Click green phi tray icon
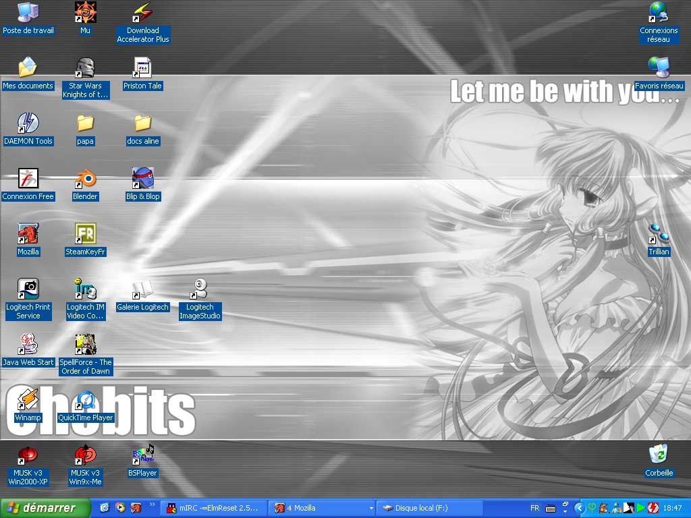This screenshot has width=691, height=518. [x=592, y=508]
